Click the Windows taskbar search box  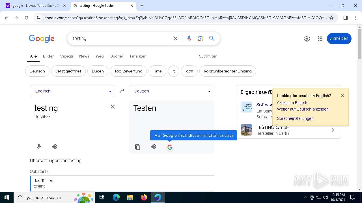(54, 197)
